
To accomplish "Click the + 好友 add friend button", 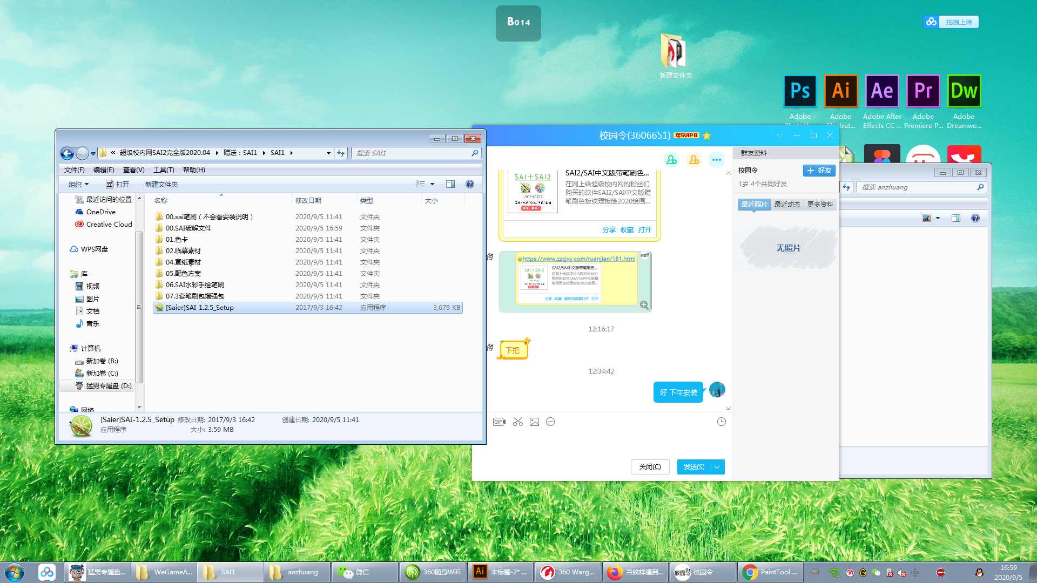I will click(819, 171).
